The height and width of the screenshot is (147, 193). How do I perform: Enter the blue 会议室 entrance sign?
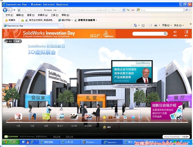click(38, 98)
